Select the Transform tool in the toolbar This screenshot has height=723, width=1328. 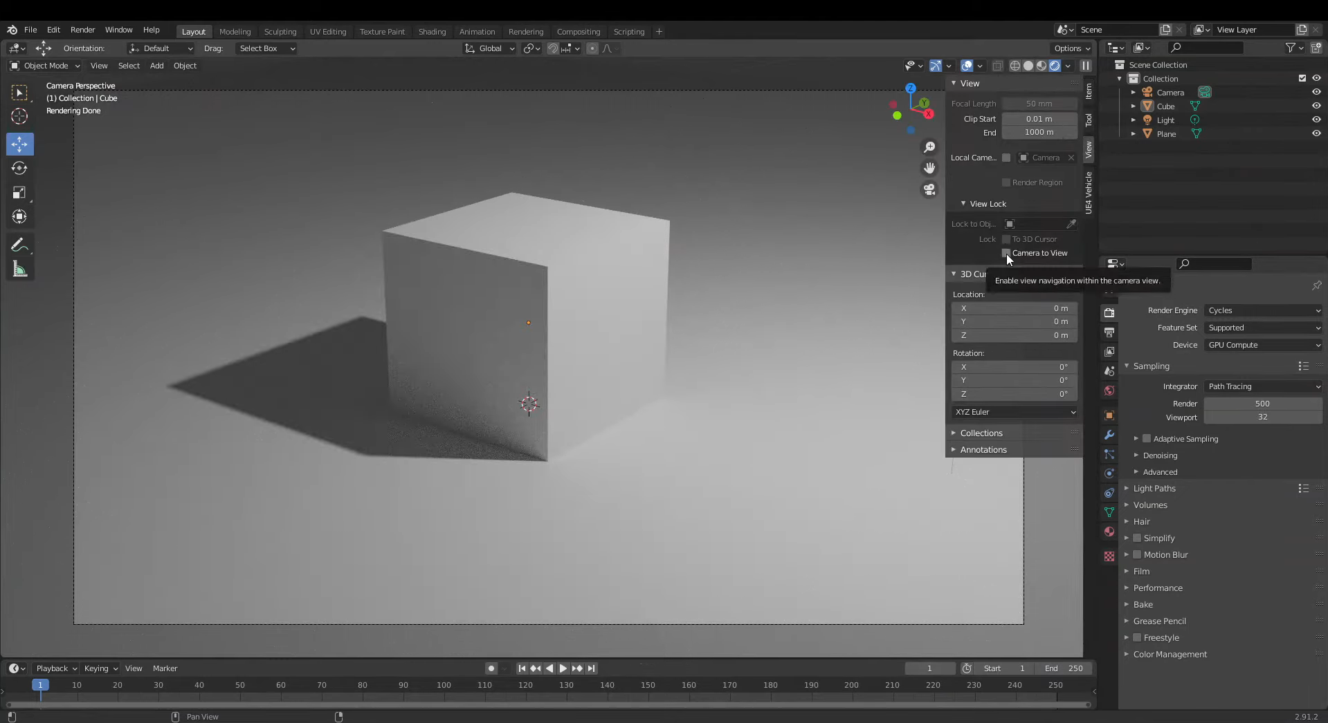click(x=19, y=217)
